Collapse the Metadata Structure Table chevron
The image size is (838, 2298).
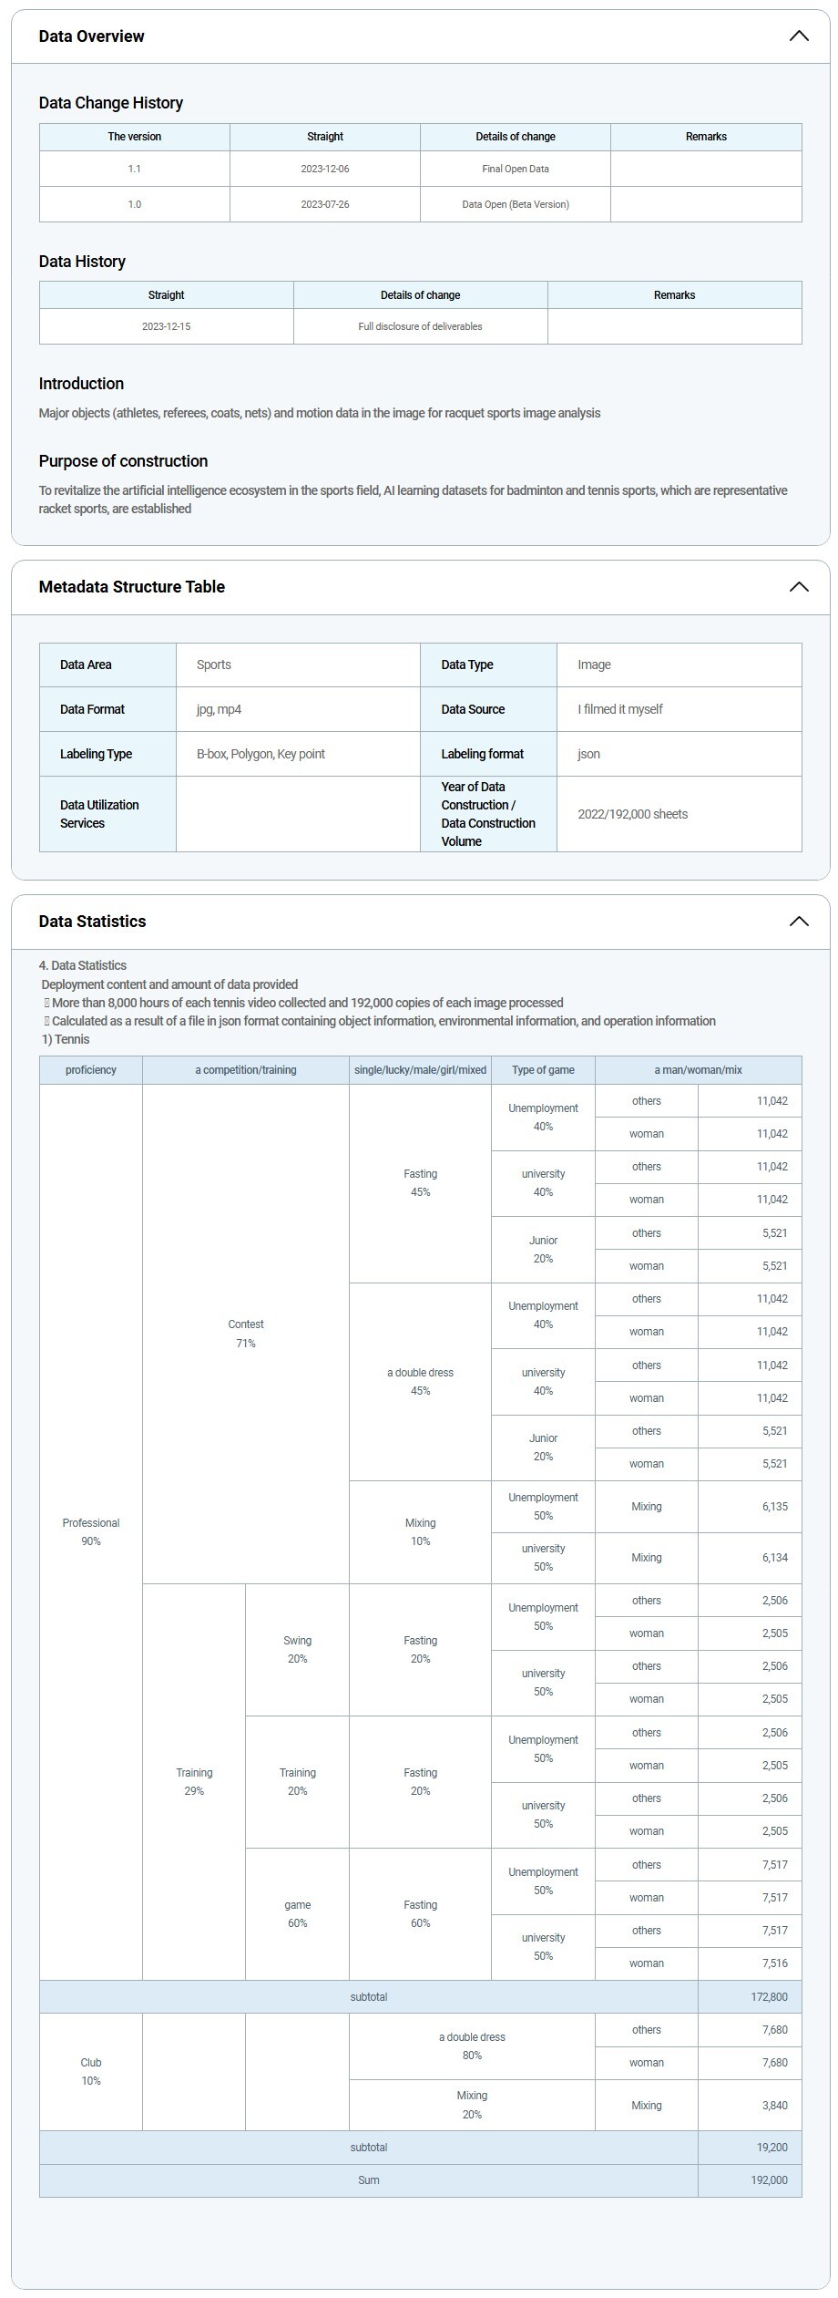[798, 587]
